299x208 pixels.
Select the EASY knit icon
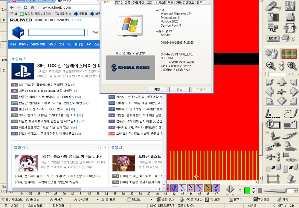290,17
